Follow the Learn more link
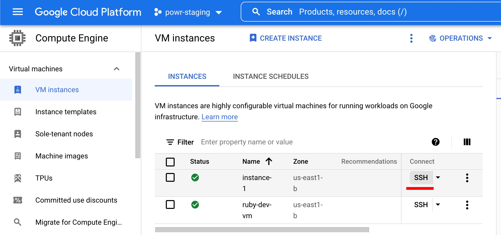The width and height of the screenshot is (501, 235). click(x=219, y=117)
